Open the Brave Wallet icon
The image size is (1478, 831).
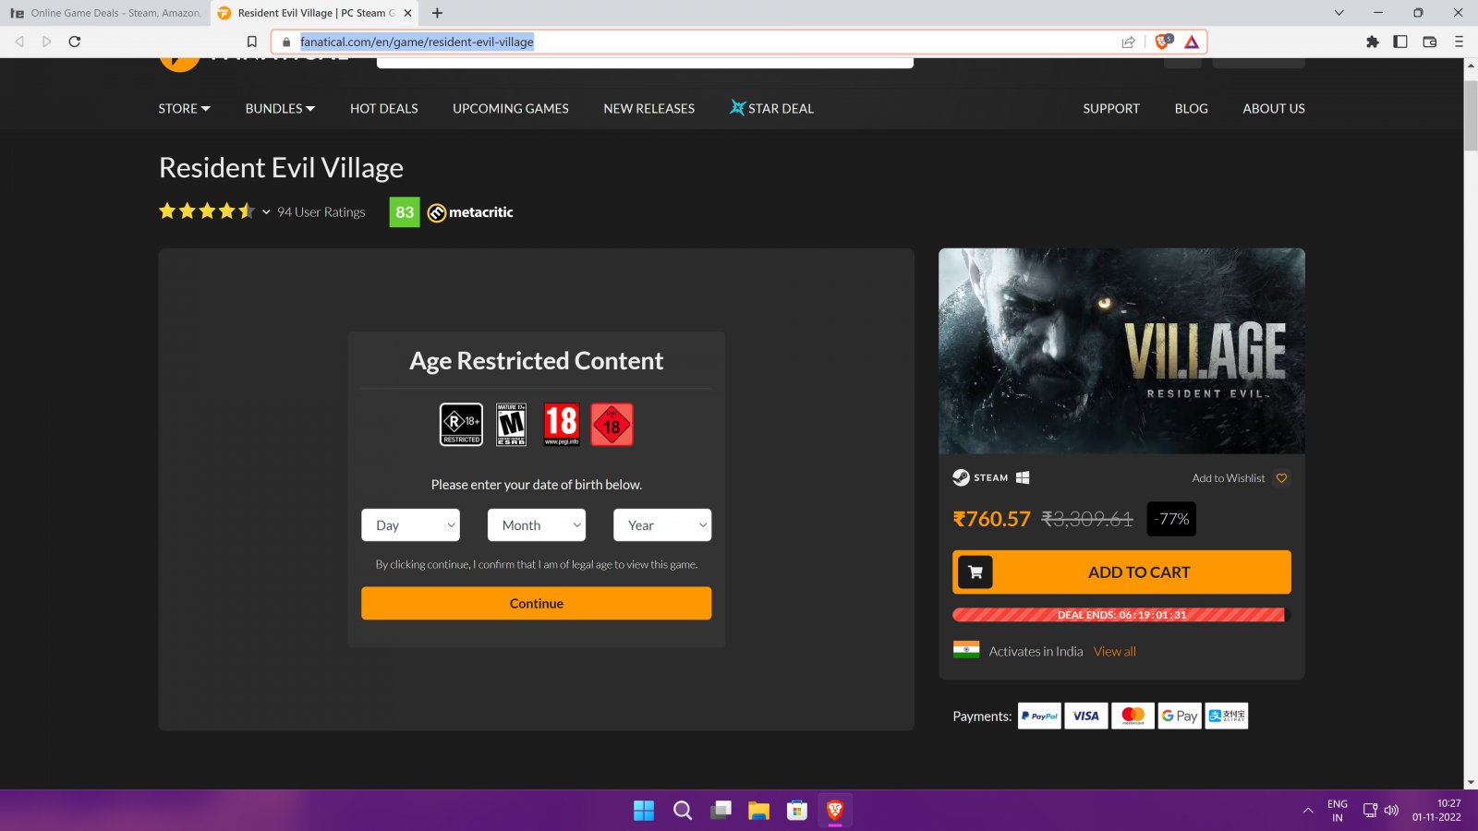tap(1430, 42)
